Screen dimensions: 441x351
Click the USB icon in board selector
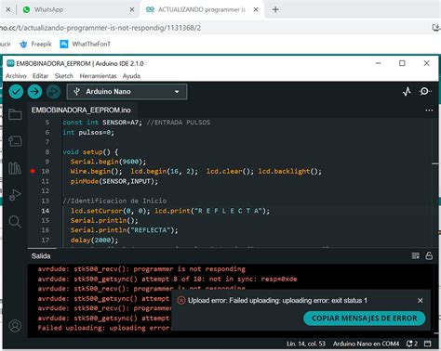pos(76,91)
